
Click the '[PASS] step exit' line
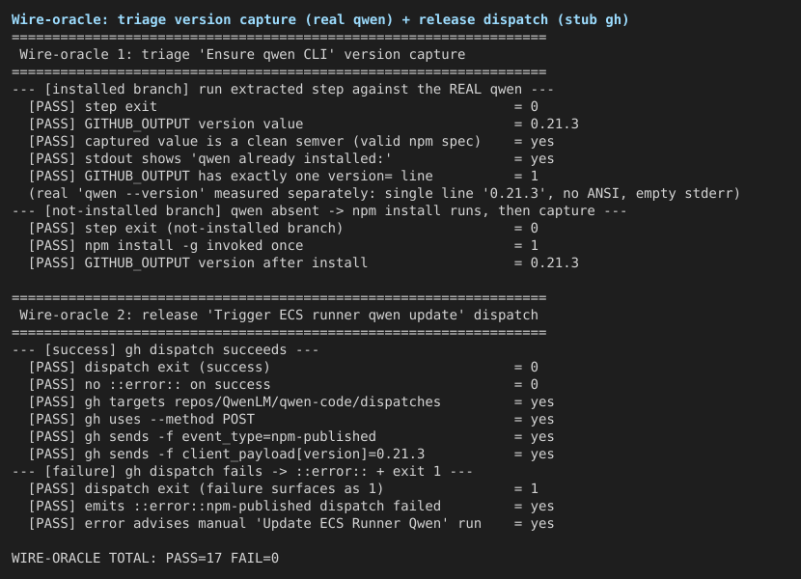tap(283, 107)
